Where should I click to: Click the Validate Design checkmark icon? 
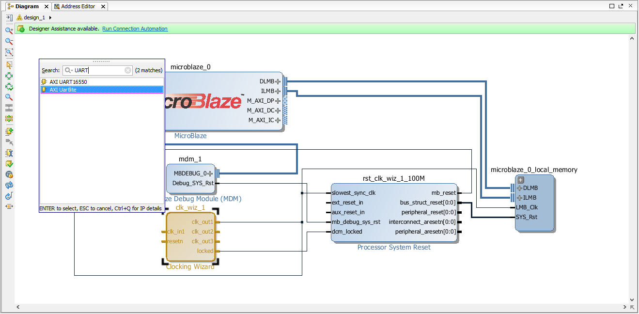[x=9, y=164]
